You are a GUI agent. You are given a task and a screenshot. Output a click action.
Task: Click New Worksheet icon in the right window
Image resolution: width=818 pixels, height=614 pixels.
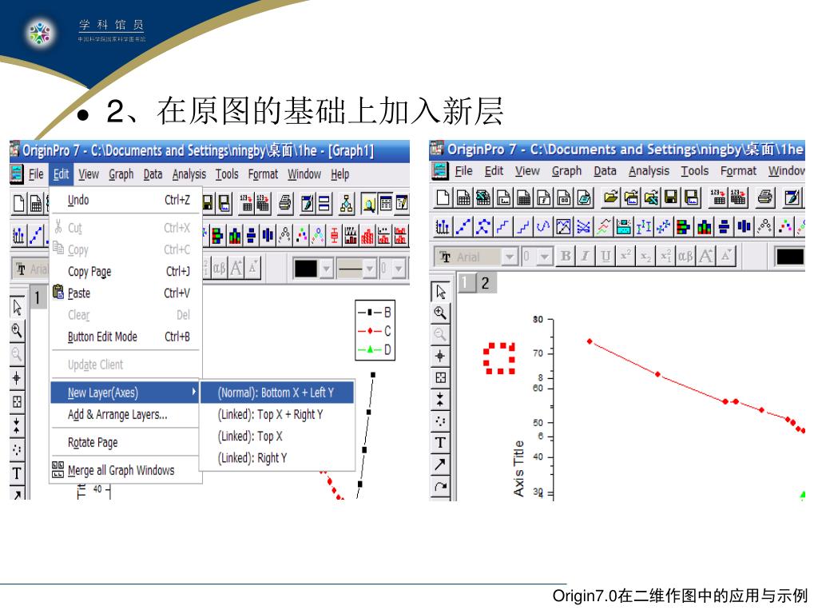coord(463,197)
